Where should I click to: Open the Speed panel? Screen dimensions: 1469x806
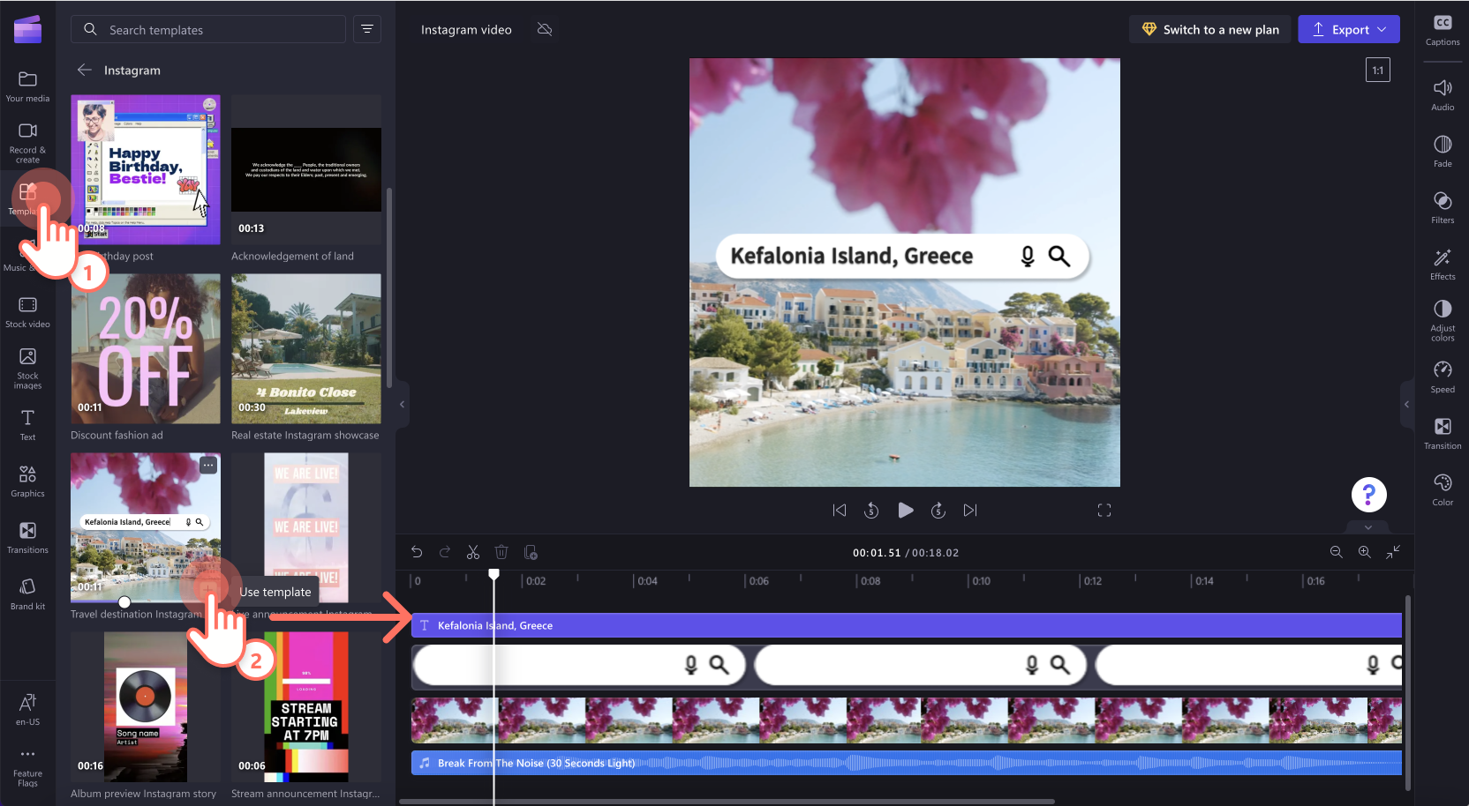pos(1442,377)
